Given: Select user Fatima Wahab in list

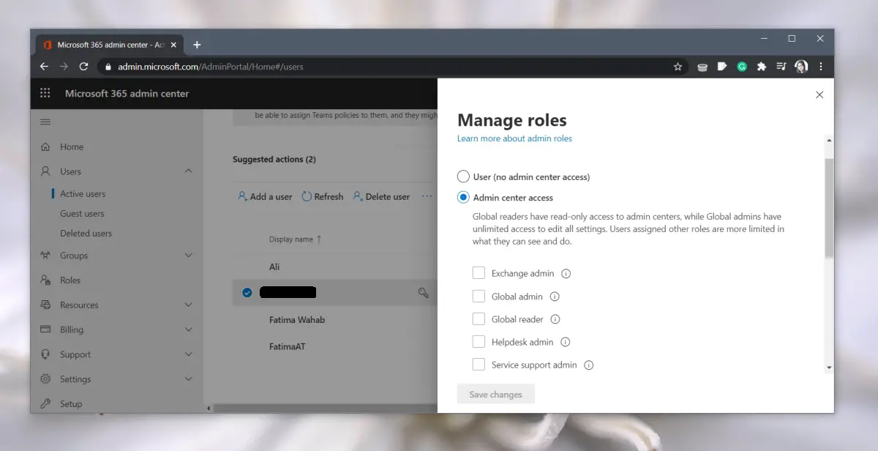Looking at the screenshot, I should click(297, 320).
